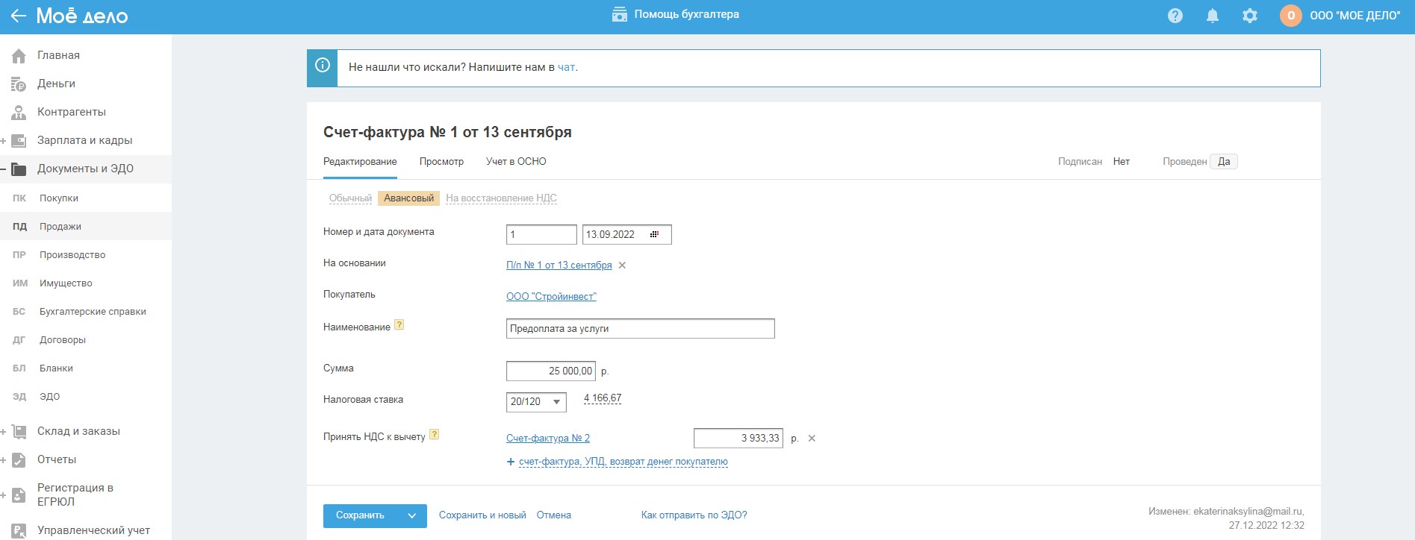Image resolution: width=1415 pixels, height=540 pixels.
Task: Remove the basis document with X icon
Action: tap(622, 266)
